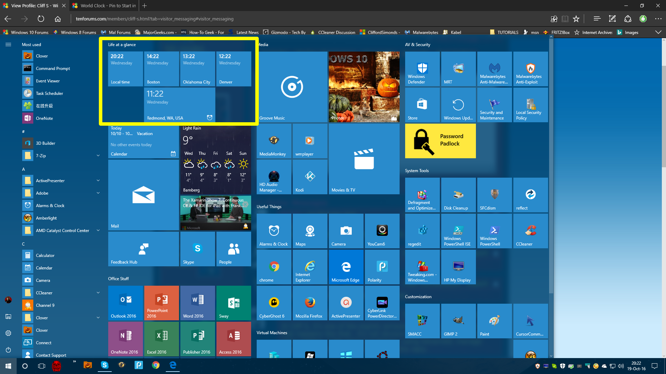Open Command Prompt from Most used
This screenshot has height=374, width=666.
click(x=61, y=69)
